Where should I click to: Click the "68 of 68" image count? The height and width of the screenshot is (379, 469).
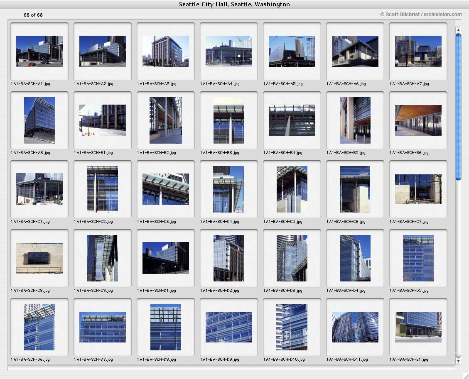click(33, 15)
